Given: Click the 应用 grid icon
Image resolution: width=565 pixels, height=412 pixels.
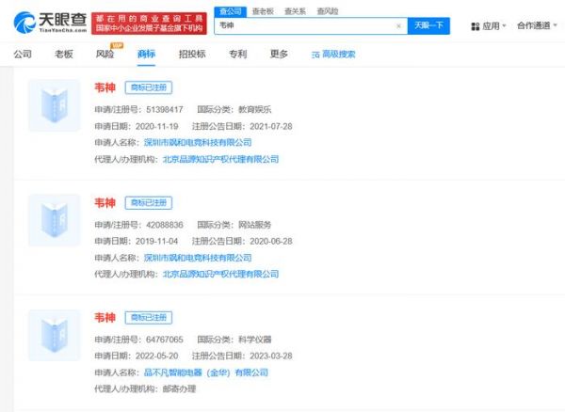Looking at the screenshot, I should (476, 26).
